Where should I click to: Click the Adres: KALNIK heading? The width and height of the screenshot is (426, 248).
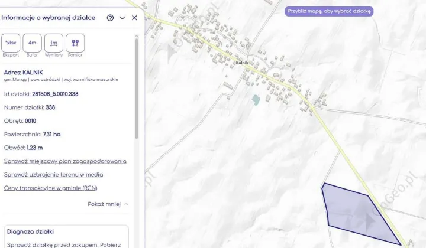tap(23, 73)
